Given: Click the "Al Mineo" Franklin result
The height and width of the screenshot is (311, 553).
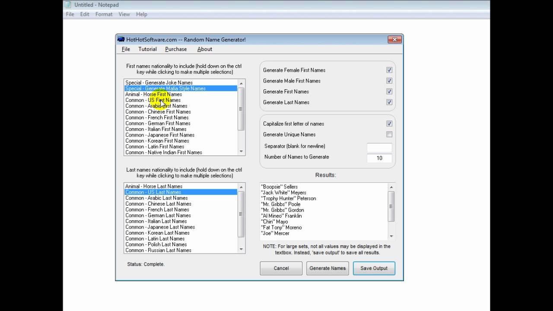Looking at the screenshot, I should [281, 216].
